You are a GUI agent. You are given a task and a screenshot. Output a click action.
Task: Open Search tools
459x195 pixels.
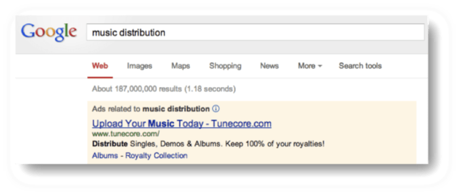360,66
